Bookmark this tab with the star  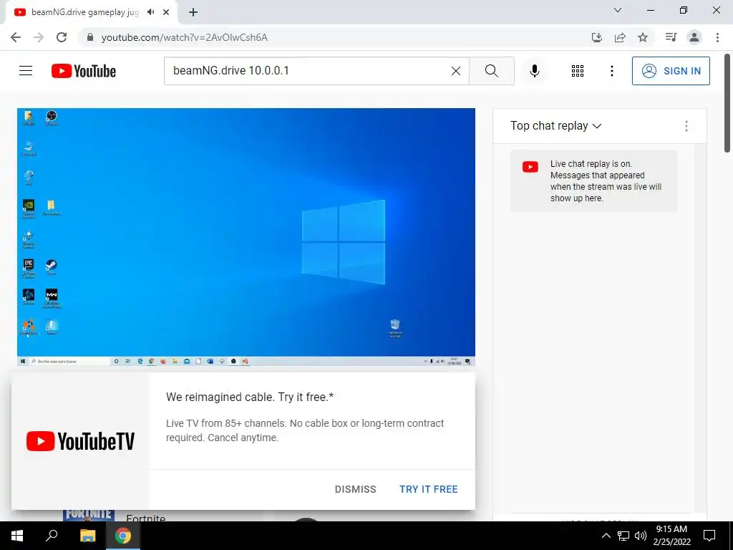point(643,37)
